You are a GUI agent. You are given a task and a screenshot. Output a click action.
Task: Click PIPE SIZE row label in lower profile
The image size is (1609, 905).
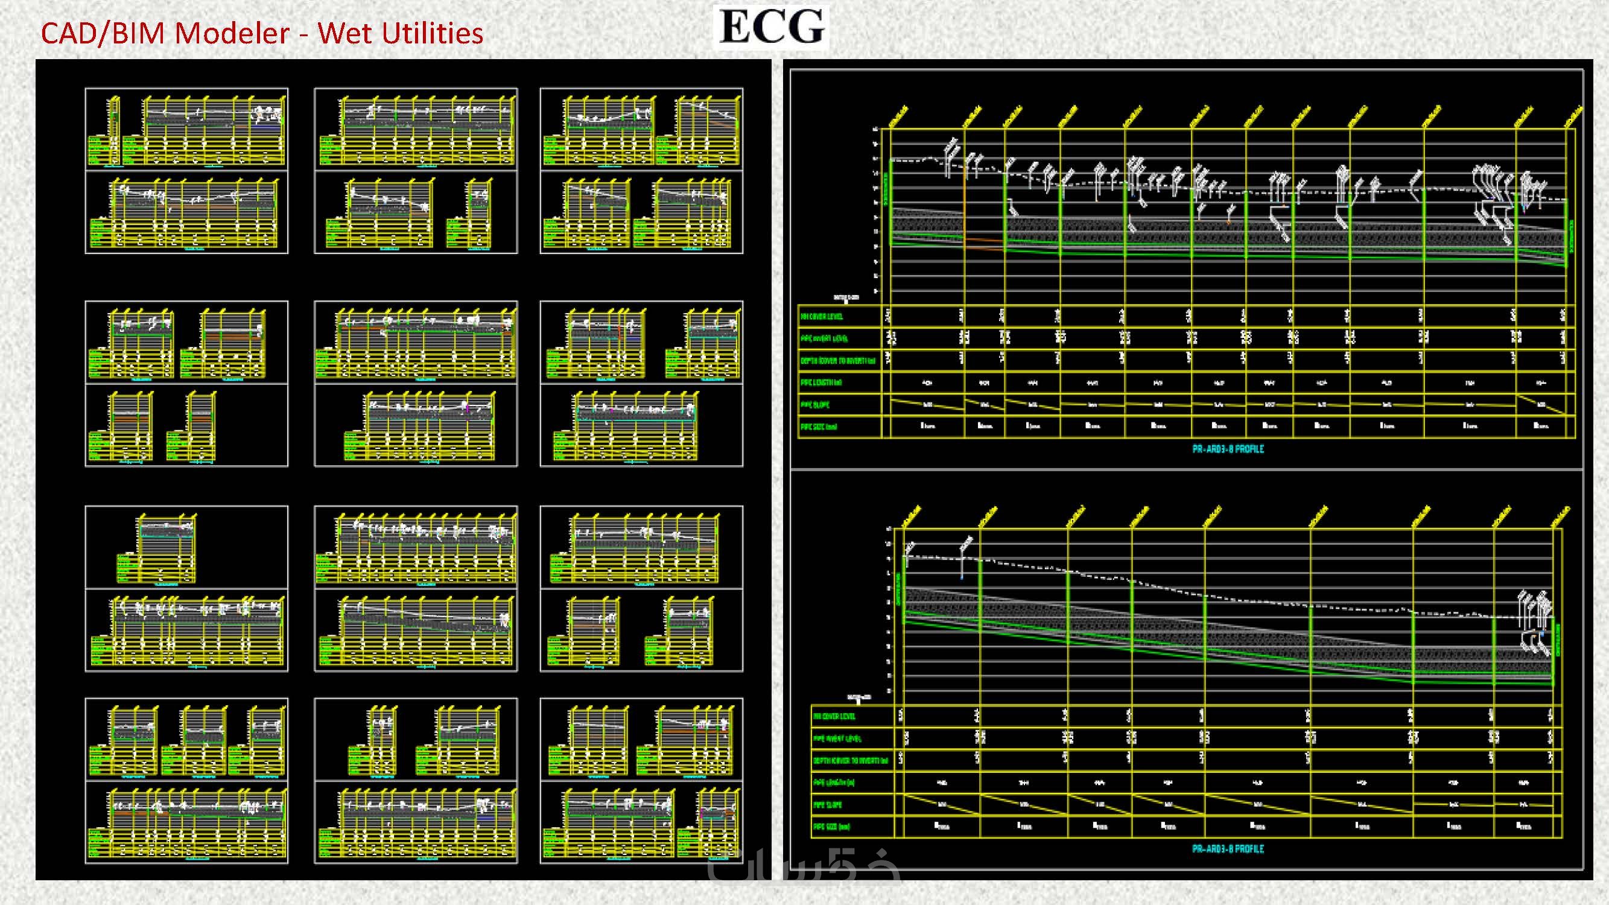click(x=831, y=827)
